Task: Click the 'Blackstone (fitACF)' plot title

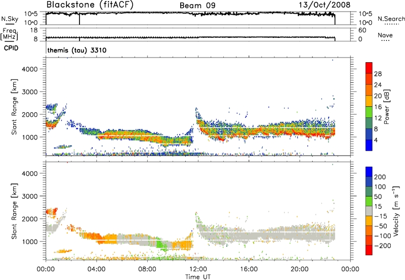Action: tap(90, 5)
